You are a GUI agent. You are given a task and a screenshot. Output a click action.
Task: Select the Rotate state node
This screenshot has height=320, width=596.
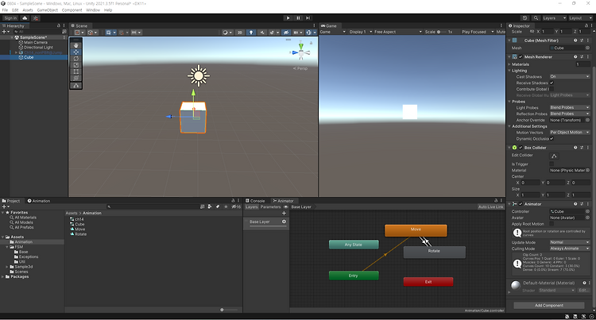pyautogui.click(x=434, y=252)
